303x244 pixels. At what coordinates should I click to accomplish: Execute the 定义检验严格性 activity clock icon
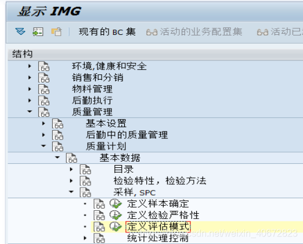click(116, 215)
